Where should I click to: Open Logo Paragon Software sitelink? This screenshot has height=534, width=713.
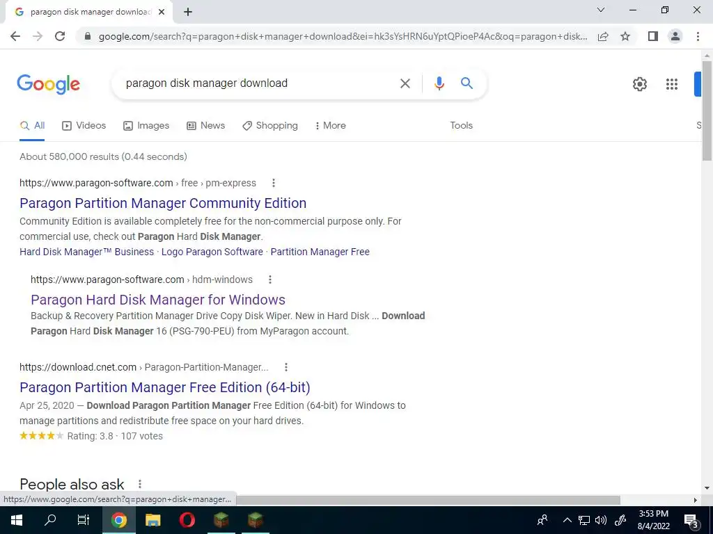[212, 252]
